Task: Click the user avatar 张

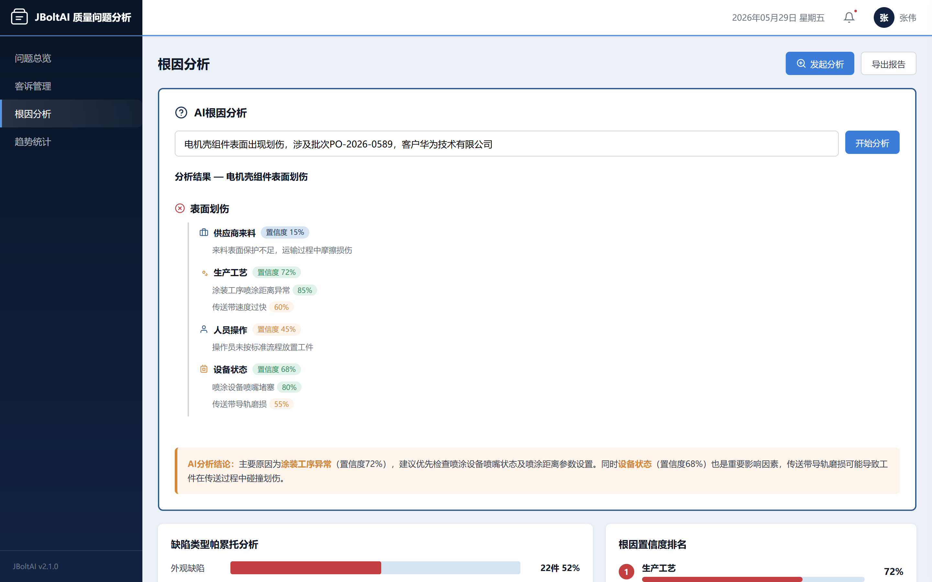Action: point(883,17)
